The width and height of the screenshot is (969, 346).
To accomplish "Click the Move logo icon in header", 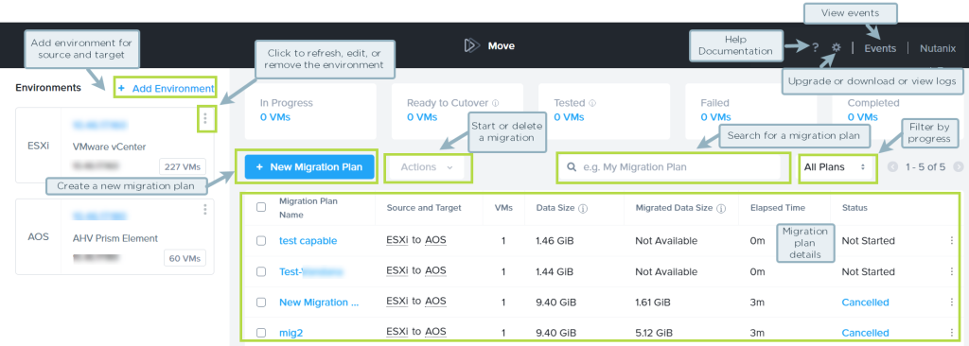I will pos(472,45).
